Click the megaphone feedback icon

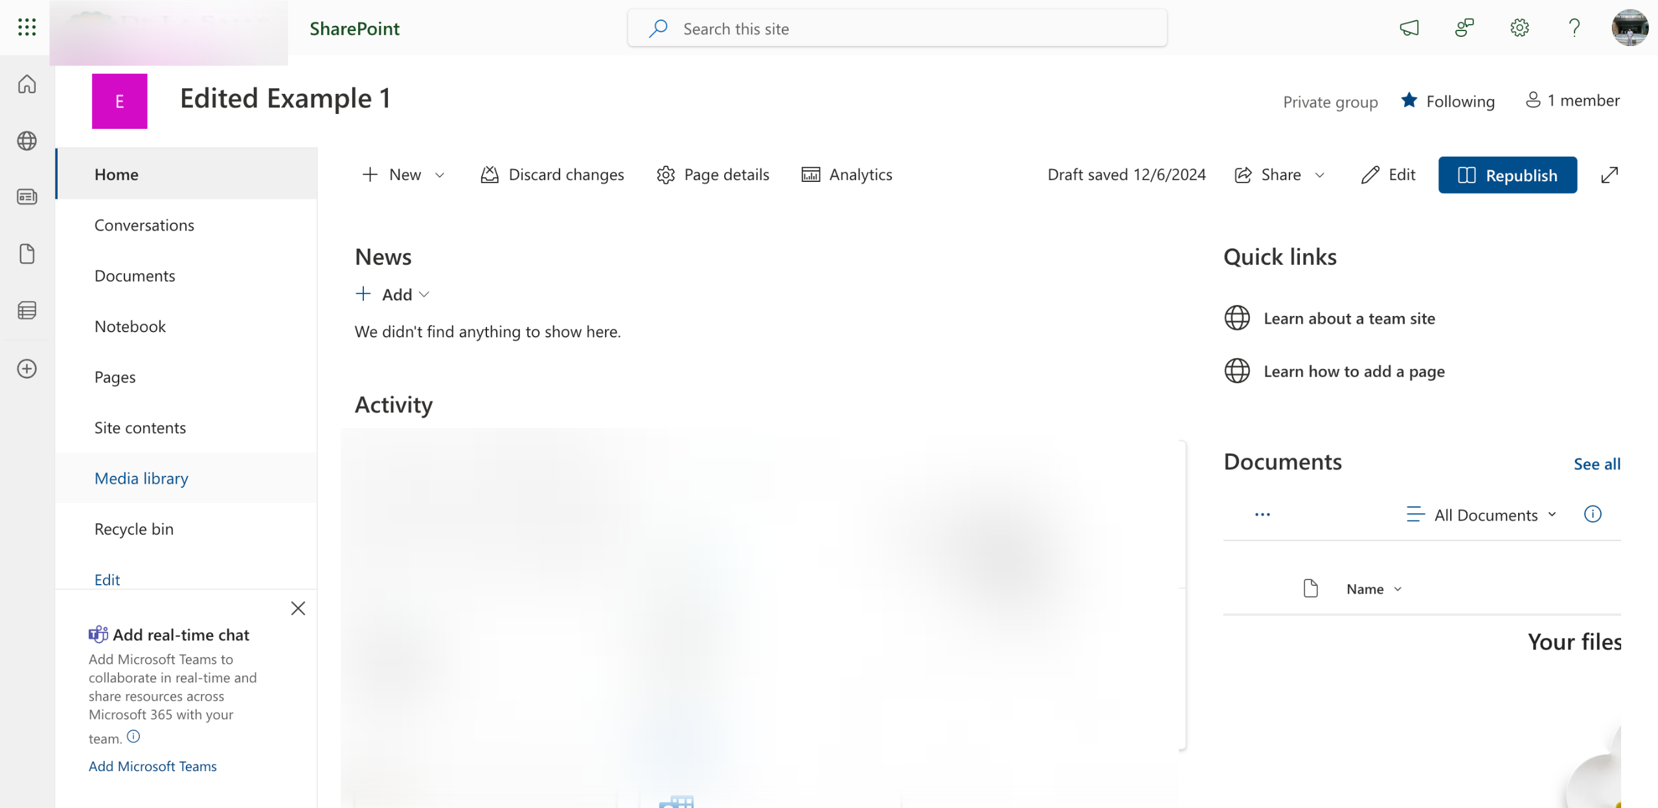pyautogui.click(x=1409, y=28)
